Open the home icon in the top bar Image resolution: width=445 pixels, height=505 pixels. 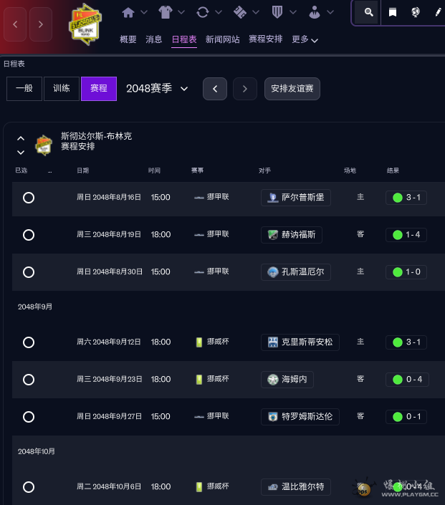pyautogui.click(x=128, y=13)
